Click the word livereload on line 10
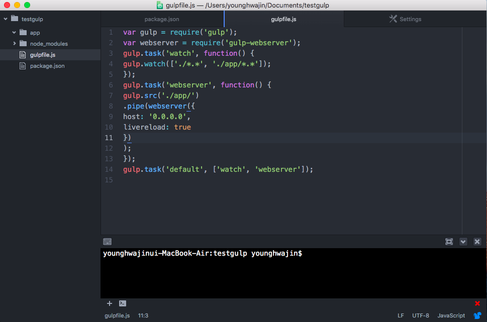The height and width of the screenshot is (322, 487). 144,127
